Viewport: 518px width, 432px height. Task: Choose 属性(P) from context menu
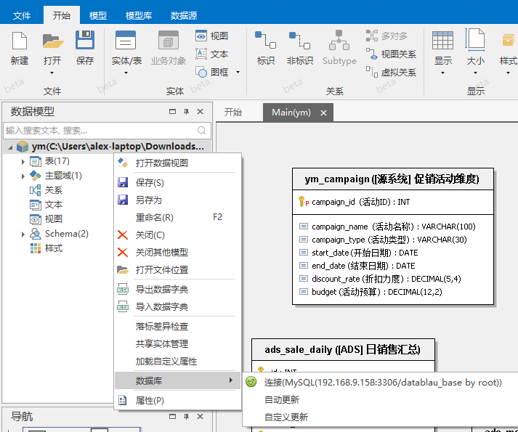[x=178, y=401]
